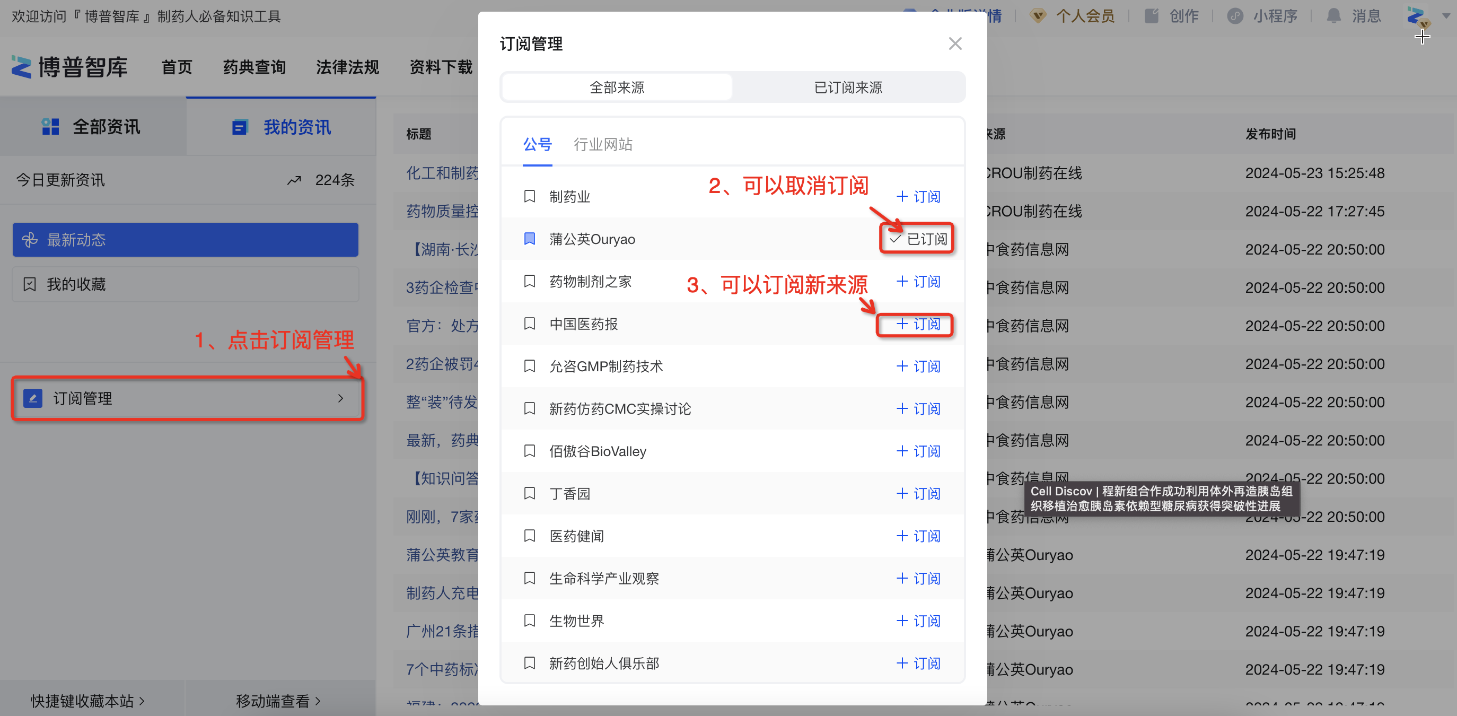Subscribe to 制药业 source

click(x=918, y=196)
